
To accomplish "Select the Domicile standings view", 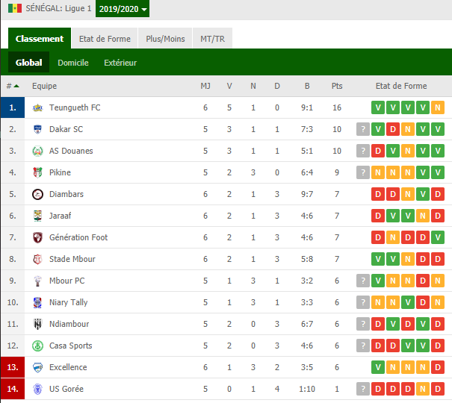I will [73, 63].
